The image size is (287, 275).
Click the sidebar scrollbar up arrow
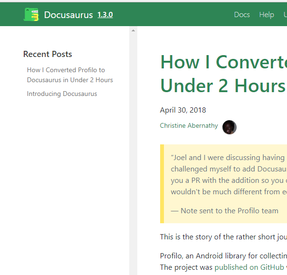(x=133, y=30)
